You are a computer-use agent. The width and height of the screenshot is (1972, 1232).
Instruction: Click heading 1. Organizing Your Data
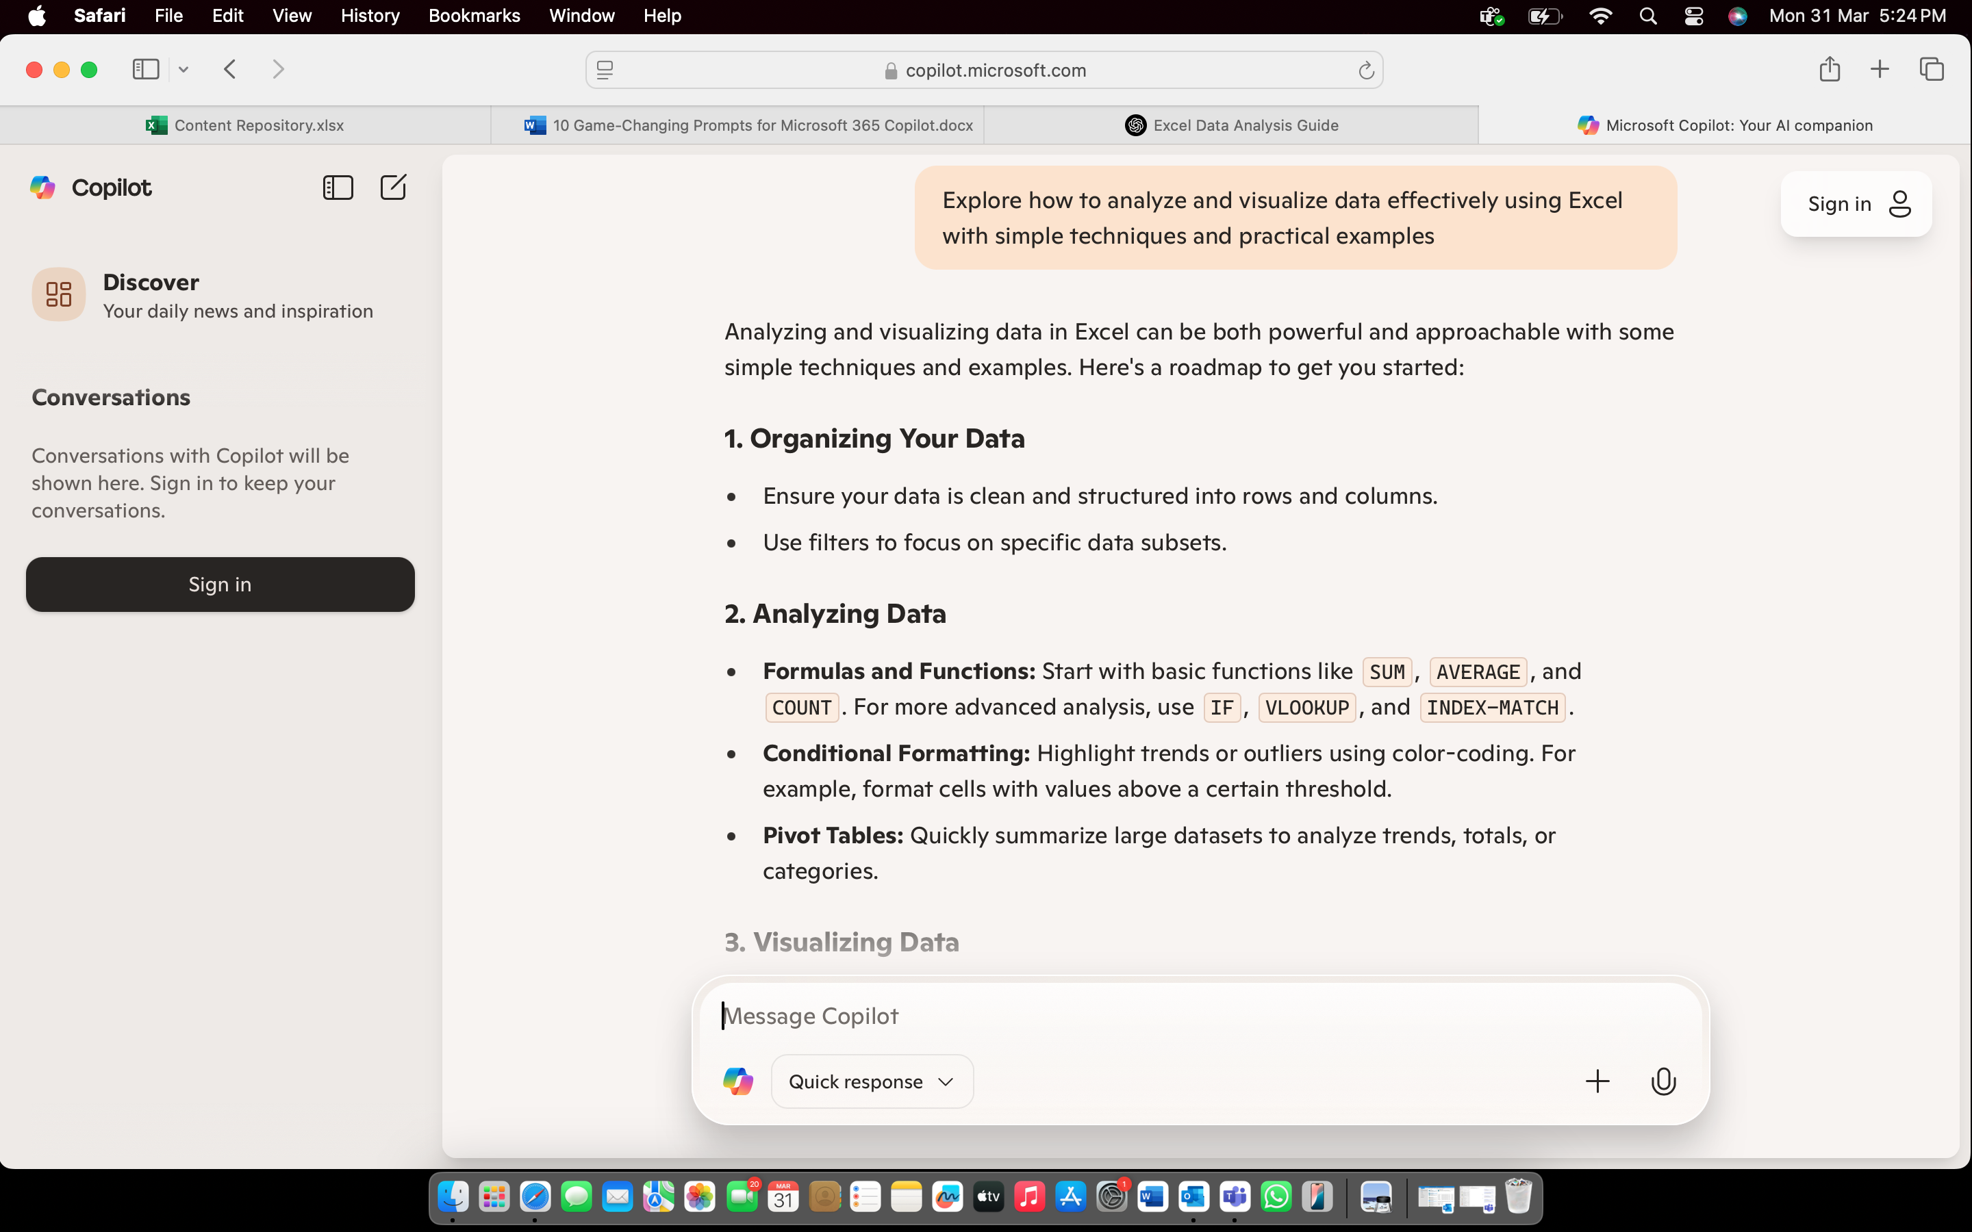click(x=874, y=438)
